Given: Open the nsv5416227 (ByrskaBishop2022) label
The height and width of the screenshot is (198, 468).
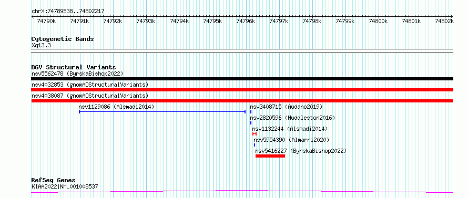Looking at the screenshot, I should point(301,151).
